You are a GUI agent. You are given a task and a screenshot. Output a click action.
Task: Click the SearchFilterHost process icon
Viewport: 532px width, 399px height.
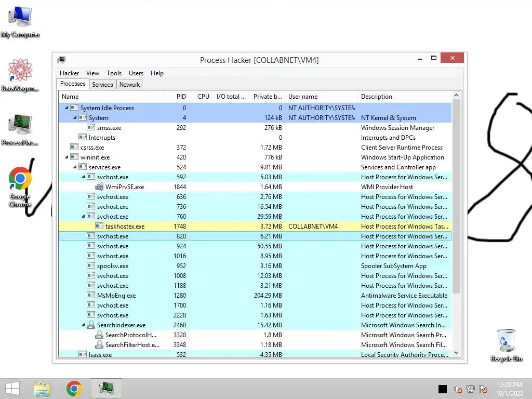pos(99,344)
